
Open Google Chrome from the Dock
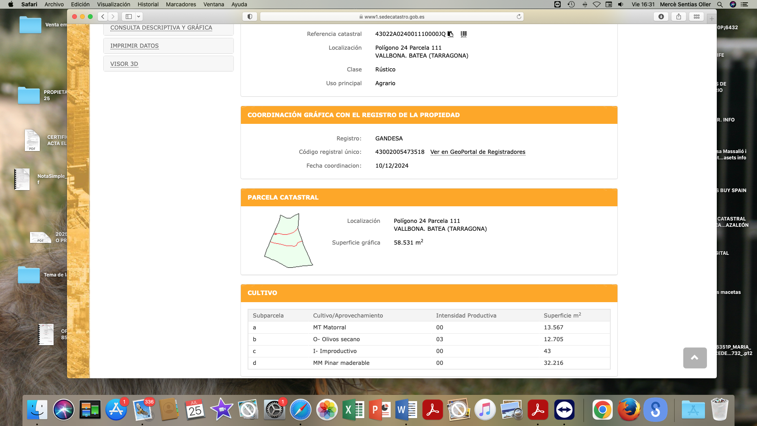pyautogui.click(x=602, y=410)
